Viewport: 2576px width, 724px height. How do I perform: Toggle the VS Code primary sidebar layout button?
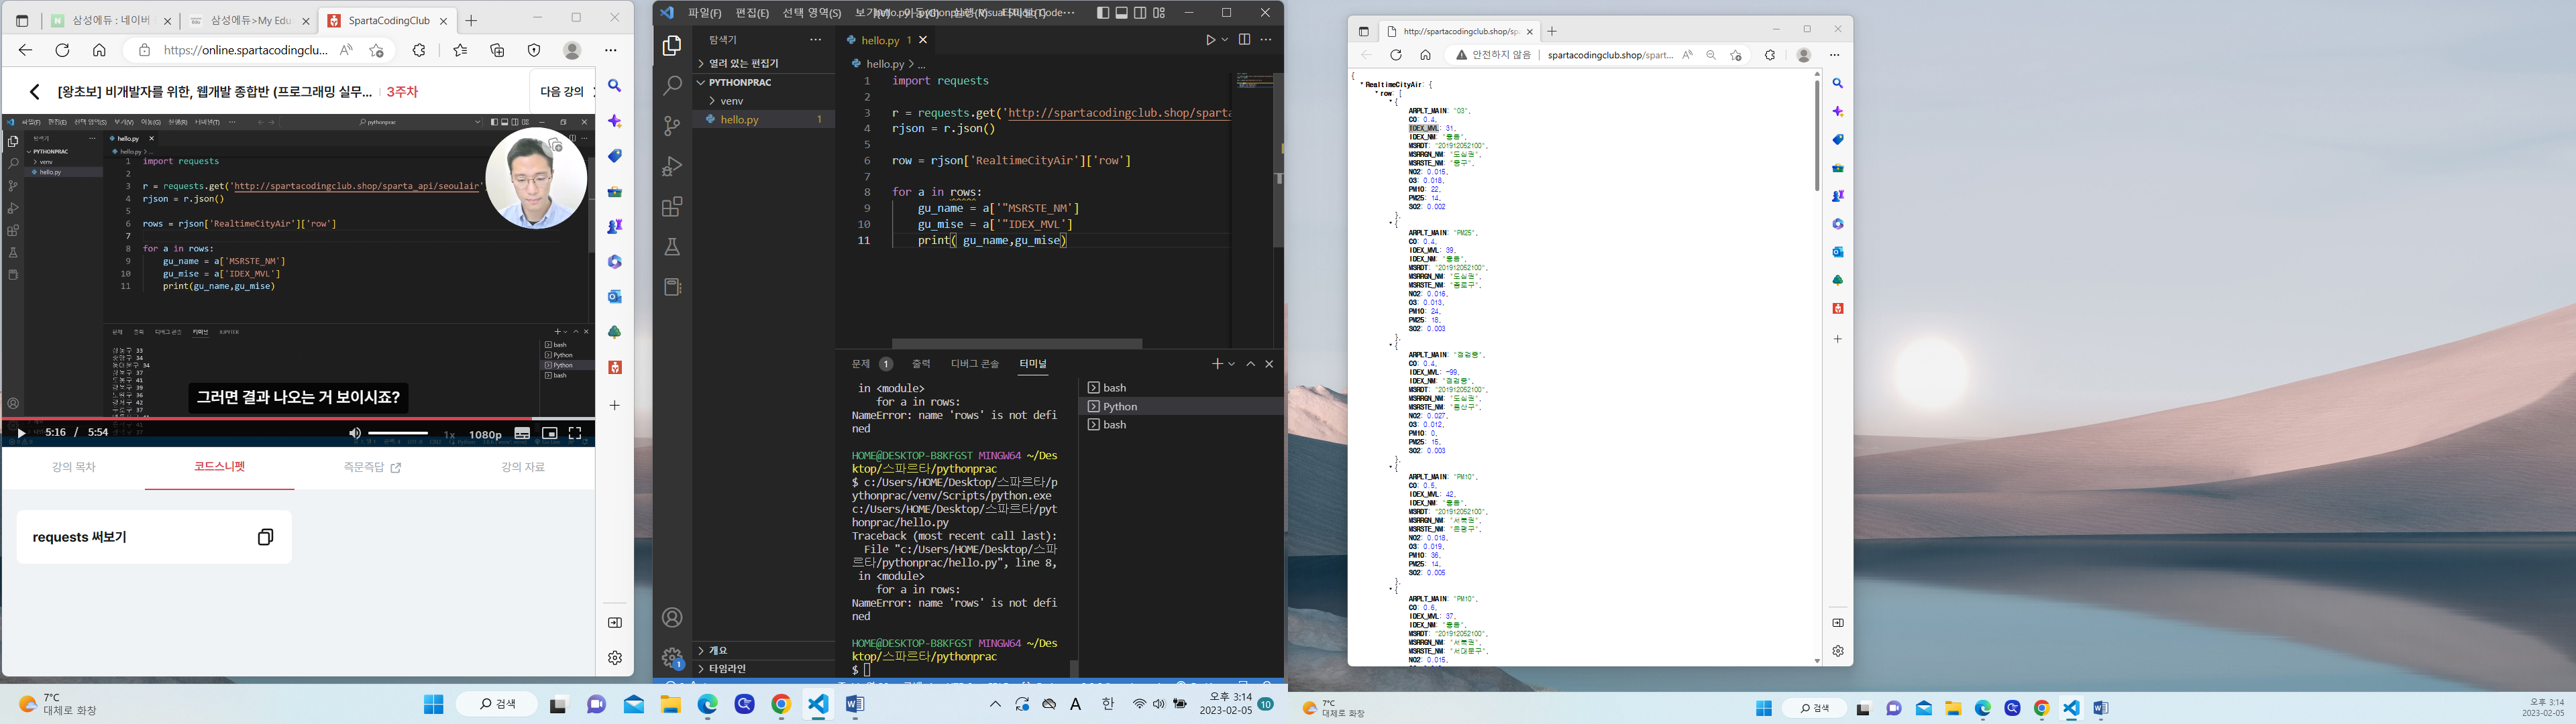(1103, 13)
